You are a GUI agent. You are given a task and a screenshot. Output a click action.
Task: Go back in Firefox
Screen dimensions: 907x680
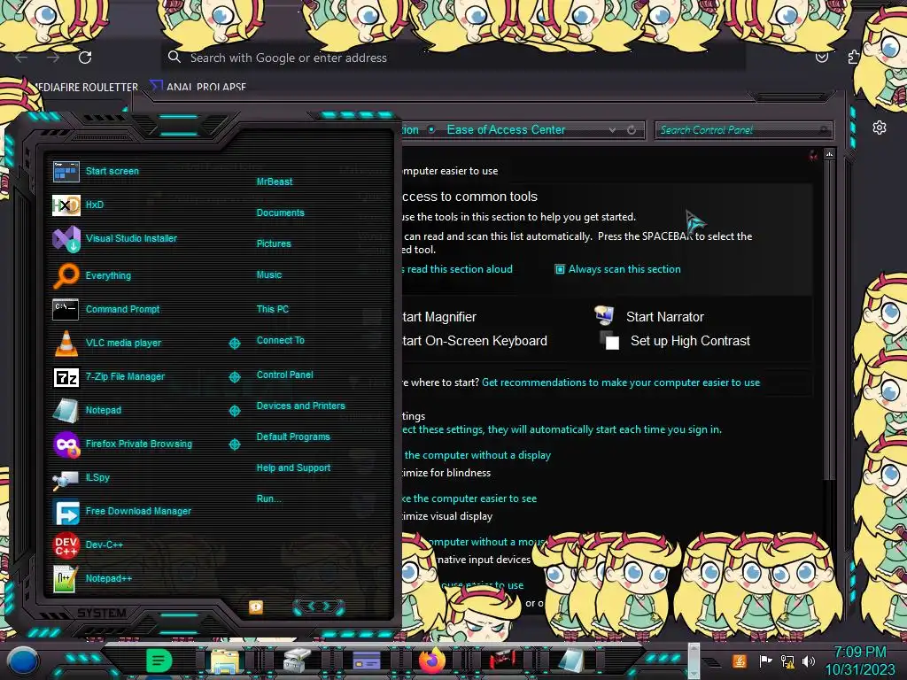(x=21, y=58)
